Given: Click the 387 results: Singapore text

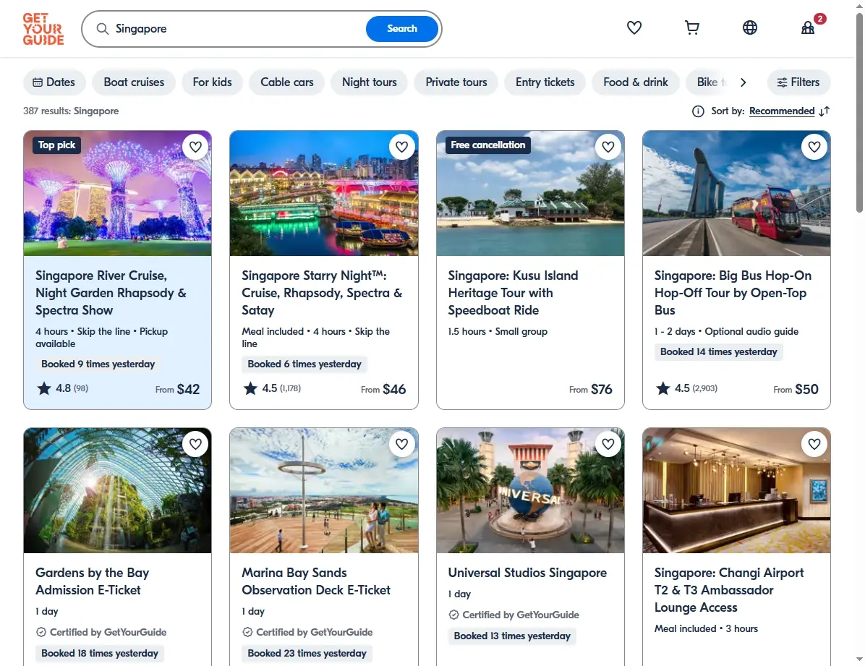Looking at the screenshot, I should point(71,111).
